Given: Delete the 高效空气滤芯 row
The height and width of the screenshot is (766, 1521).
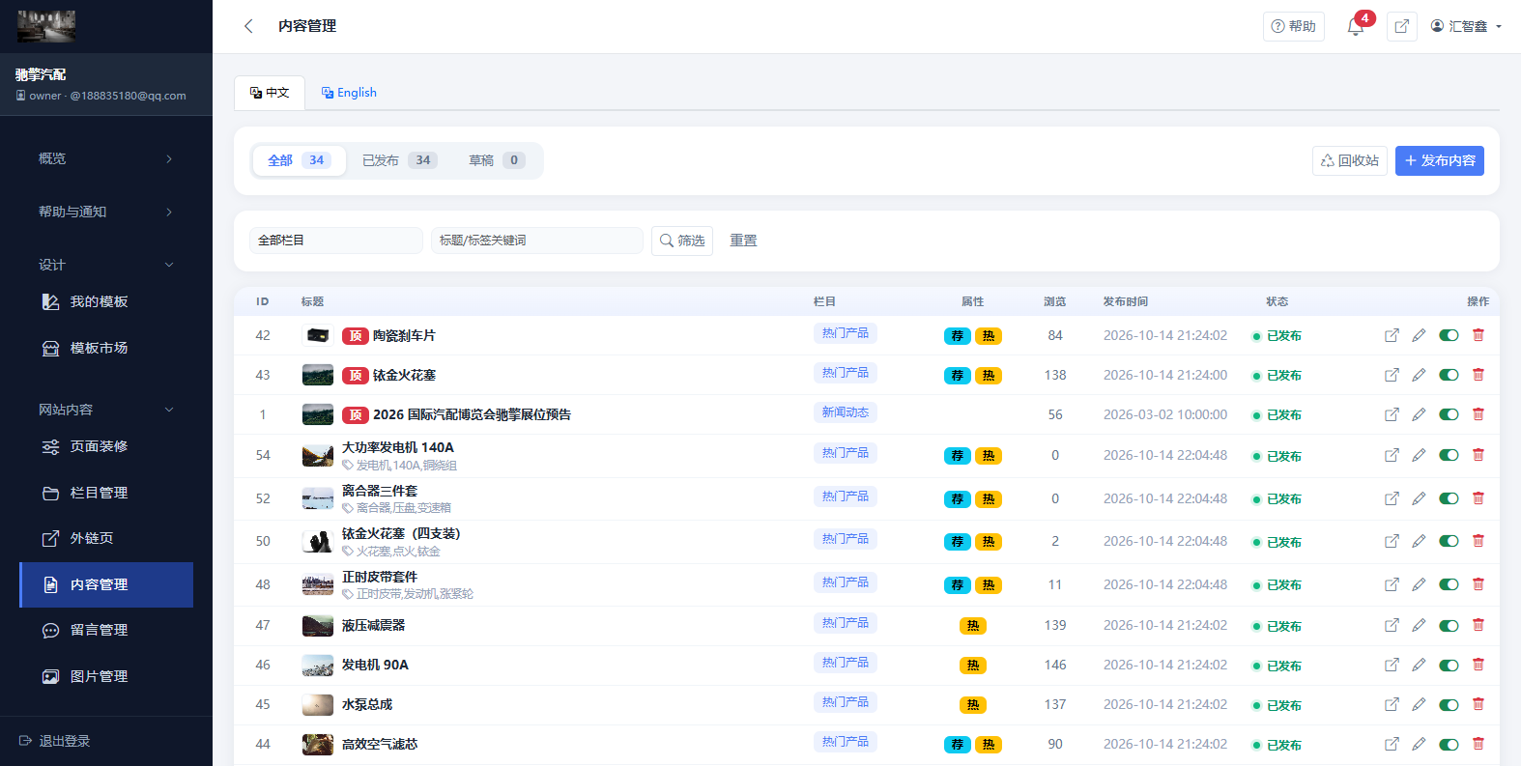Looking at the screenshot, I should click(x=1478, y=744).
